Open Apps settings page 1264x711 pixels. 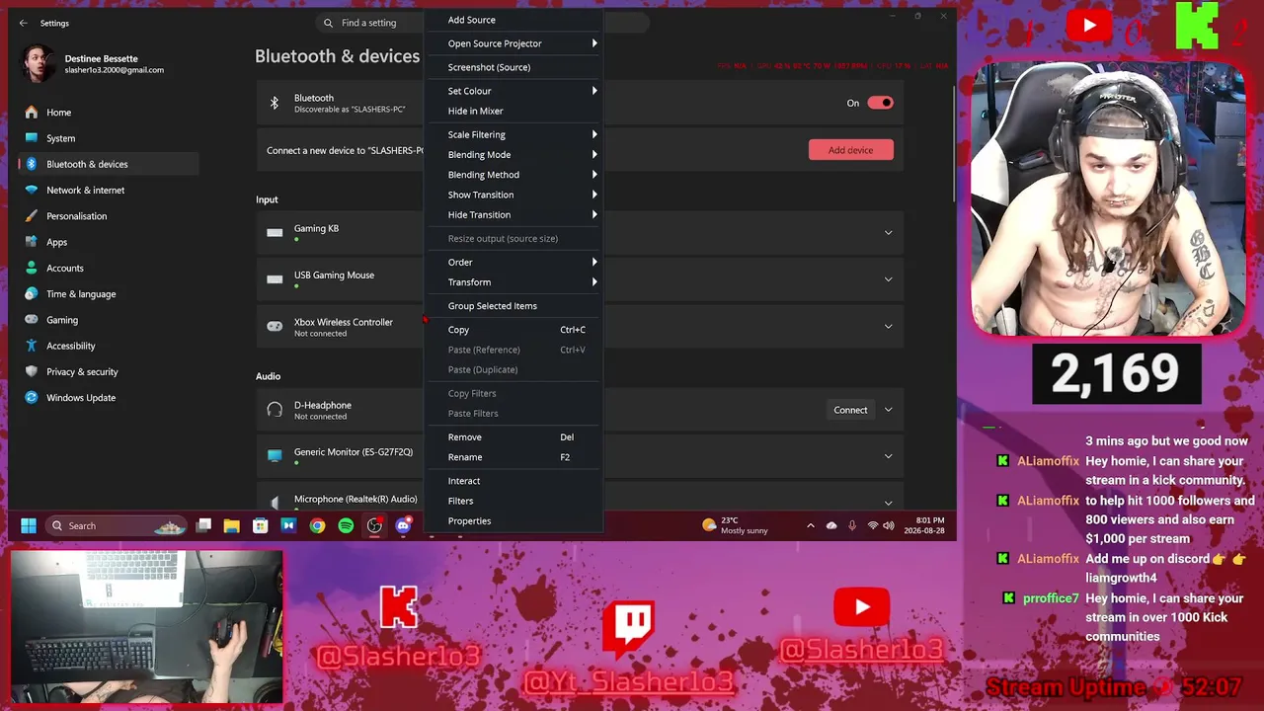(x=109, y=242)
